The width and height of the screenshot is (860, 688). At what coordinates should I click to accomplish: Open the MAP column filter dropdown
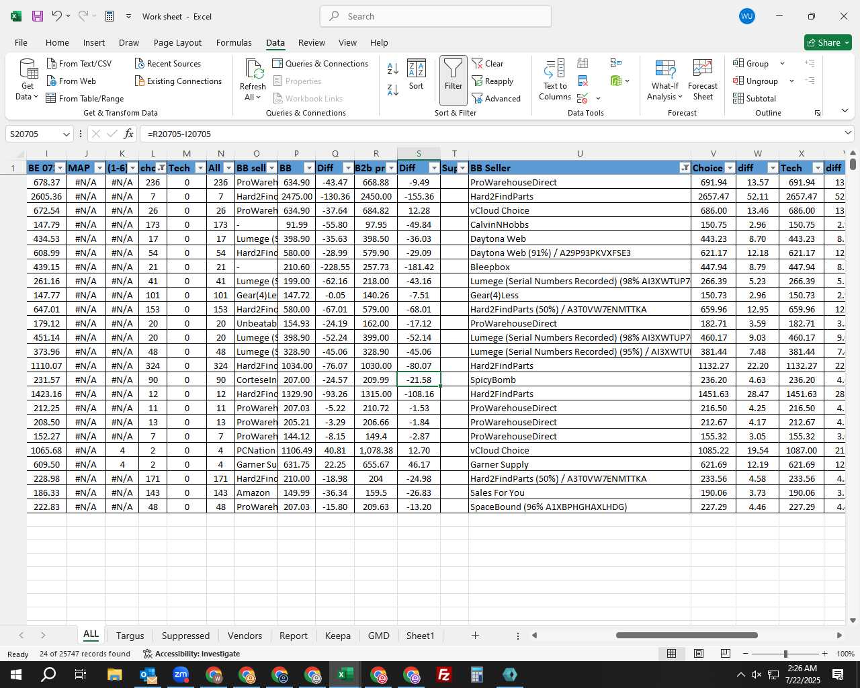pos(100,168)
